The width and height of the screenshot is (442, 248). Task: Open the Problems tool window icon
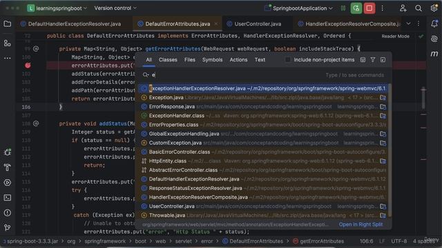click(8, 213)
